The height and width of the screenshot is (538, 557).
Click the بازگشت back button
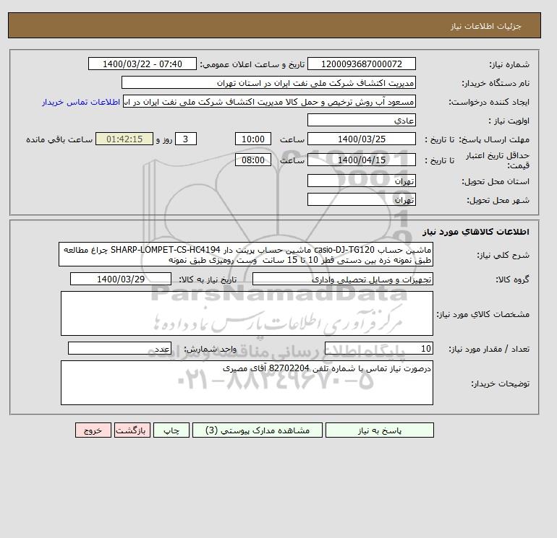click(132, 430)
